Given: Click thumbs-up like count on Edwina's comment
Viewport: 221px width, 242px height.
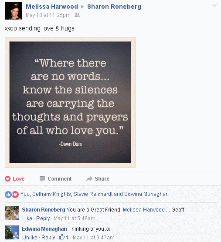Looking at the screenshot, I should pos(64,237).
